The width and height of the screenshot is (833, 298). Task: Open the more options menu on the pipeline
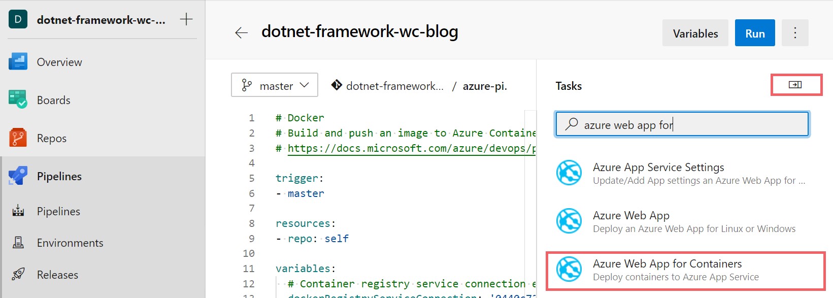[x=795, y=32]
